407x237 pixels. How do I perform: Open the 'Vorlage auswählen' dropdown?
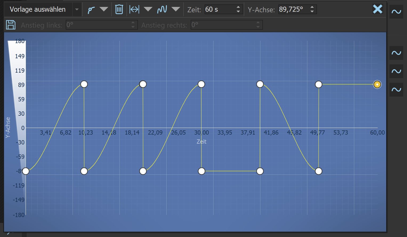tap(77, 10)
